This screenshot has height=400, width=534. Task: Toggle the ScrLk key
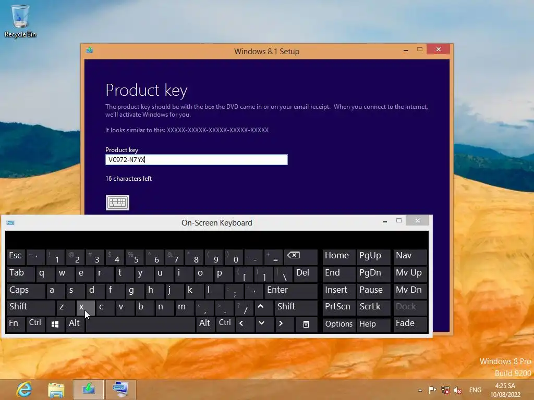click(374, 307)
